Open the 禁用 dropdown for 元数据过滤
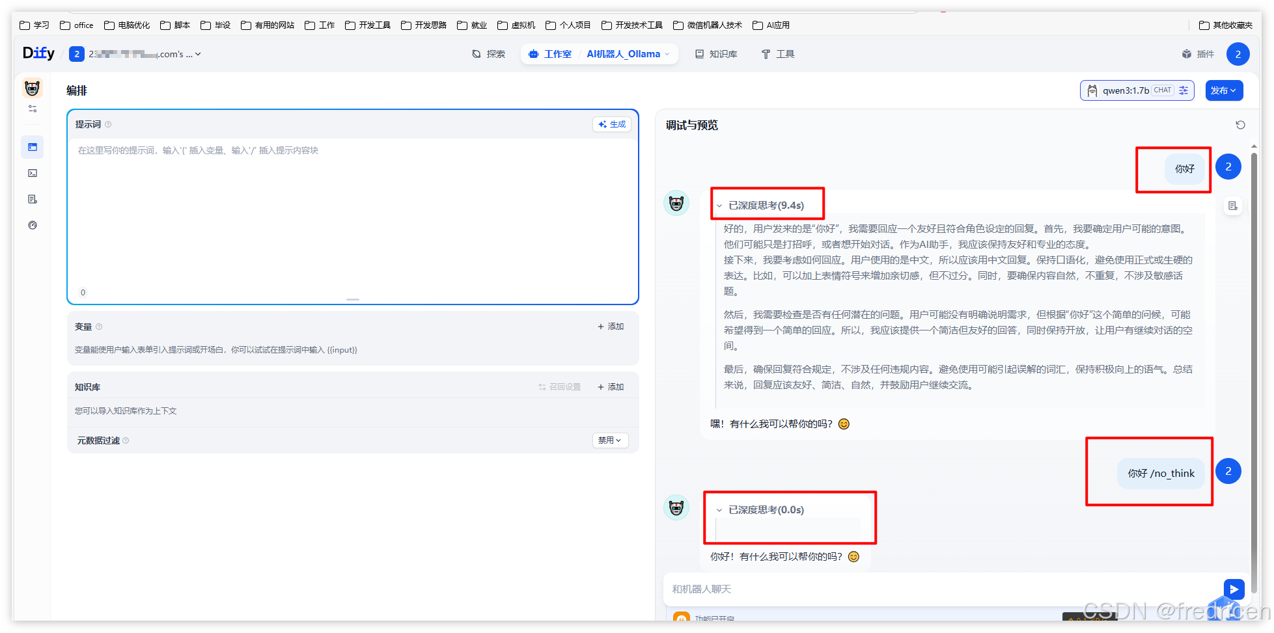 (609, 440)
